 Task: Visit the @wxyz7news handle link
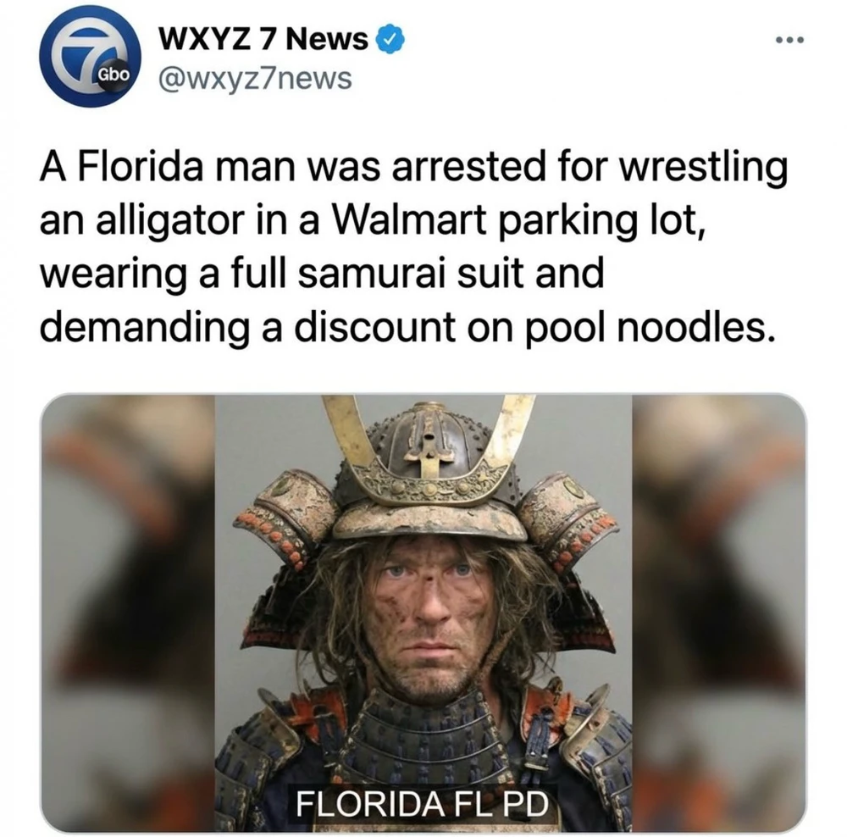click(x=255, y=78)
